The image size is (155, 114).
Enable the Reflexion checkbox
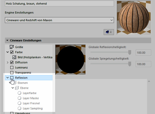pos(12,78)
